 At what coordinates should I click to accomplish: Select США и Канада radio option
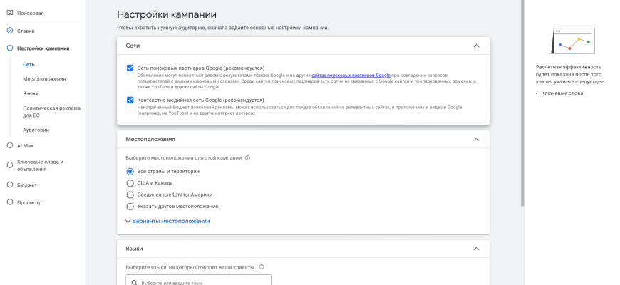130,183
